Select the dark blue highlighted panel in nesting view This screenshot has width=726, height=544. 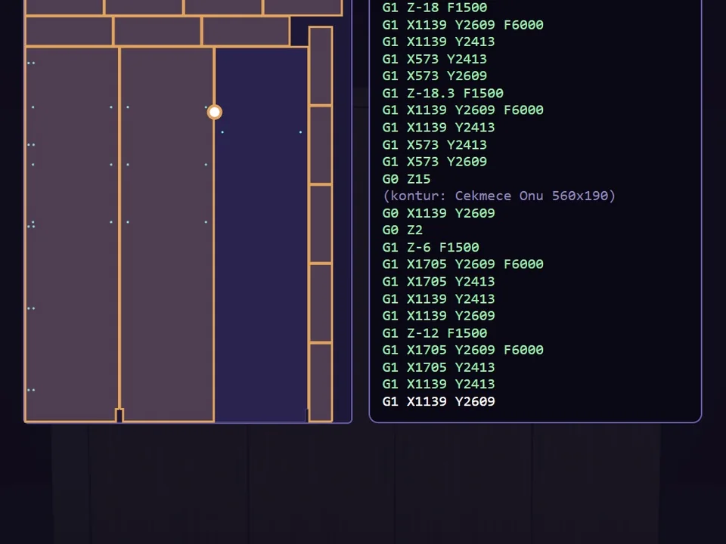261,234
